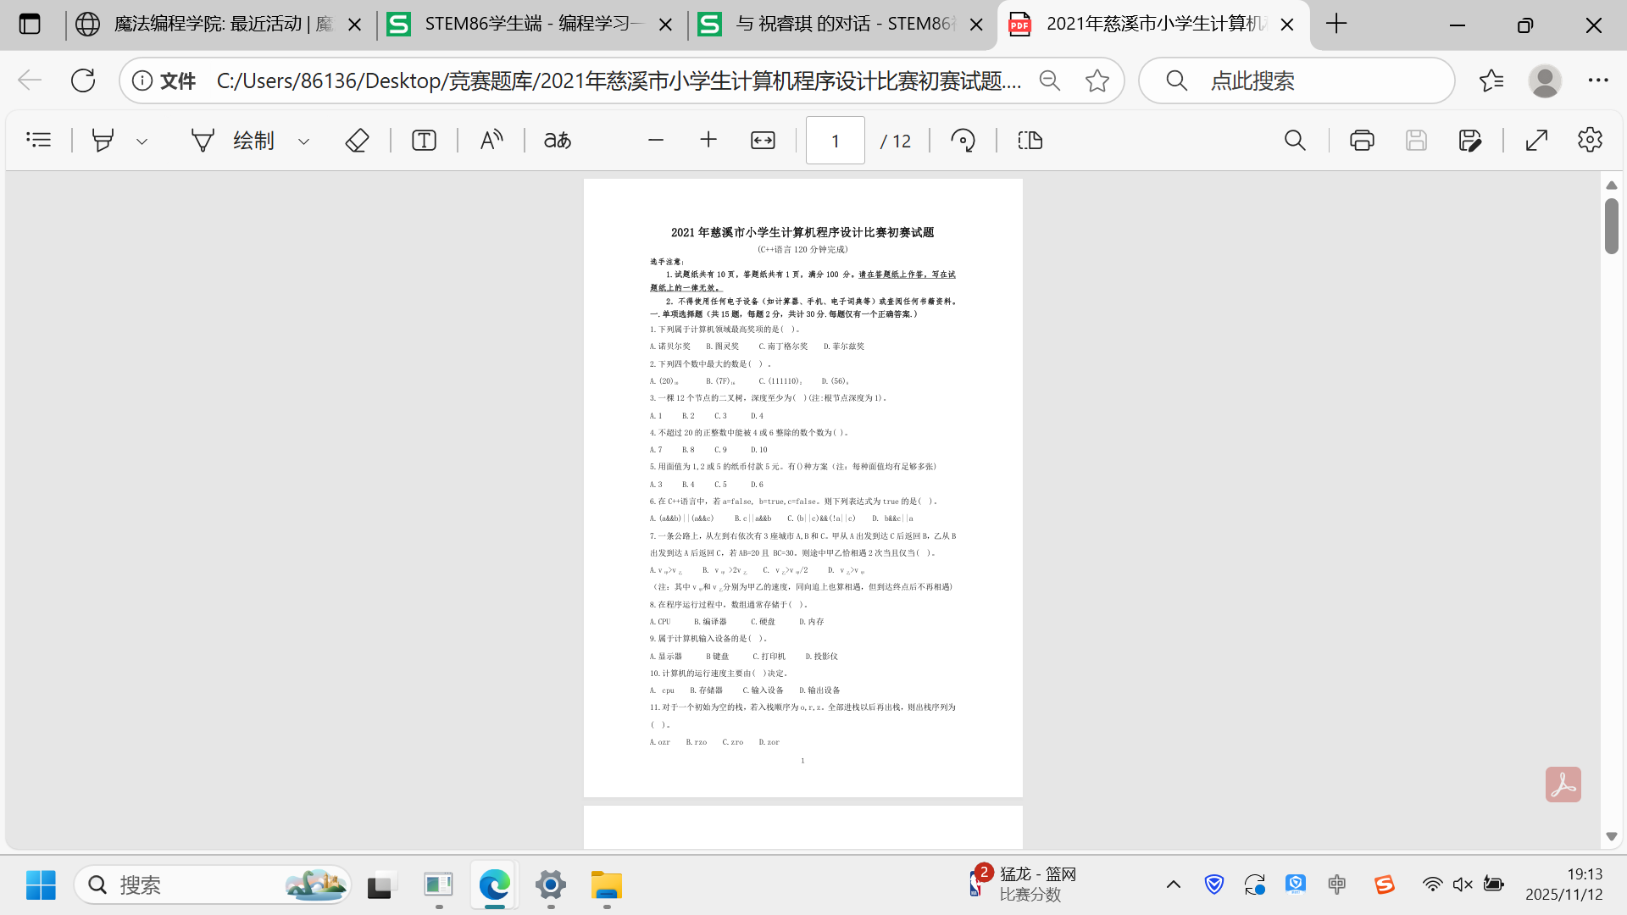Enter full screen PDF mode
The width and height of the screenshot is (1627, 915).
click(1536, 140)
